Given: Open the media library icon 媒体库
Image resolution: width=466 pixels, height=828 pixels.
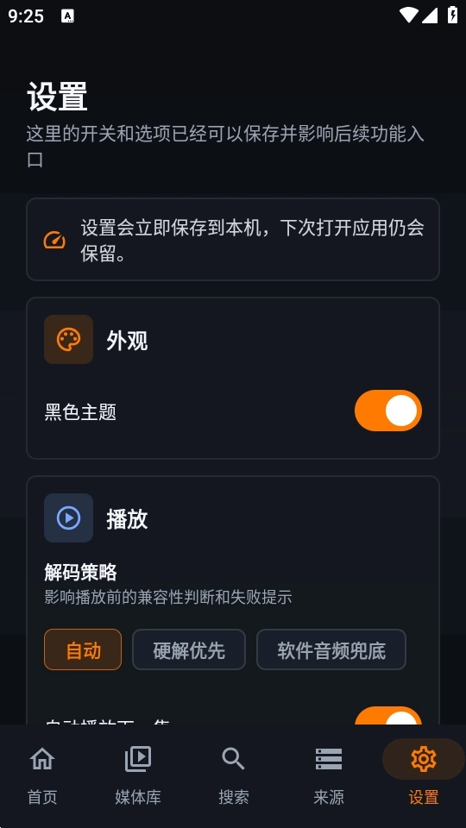Looking at the screenshot, I should click(x=138, y=759).
